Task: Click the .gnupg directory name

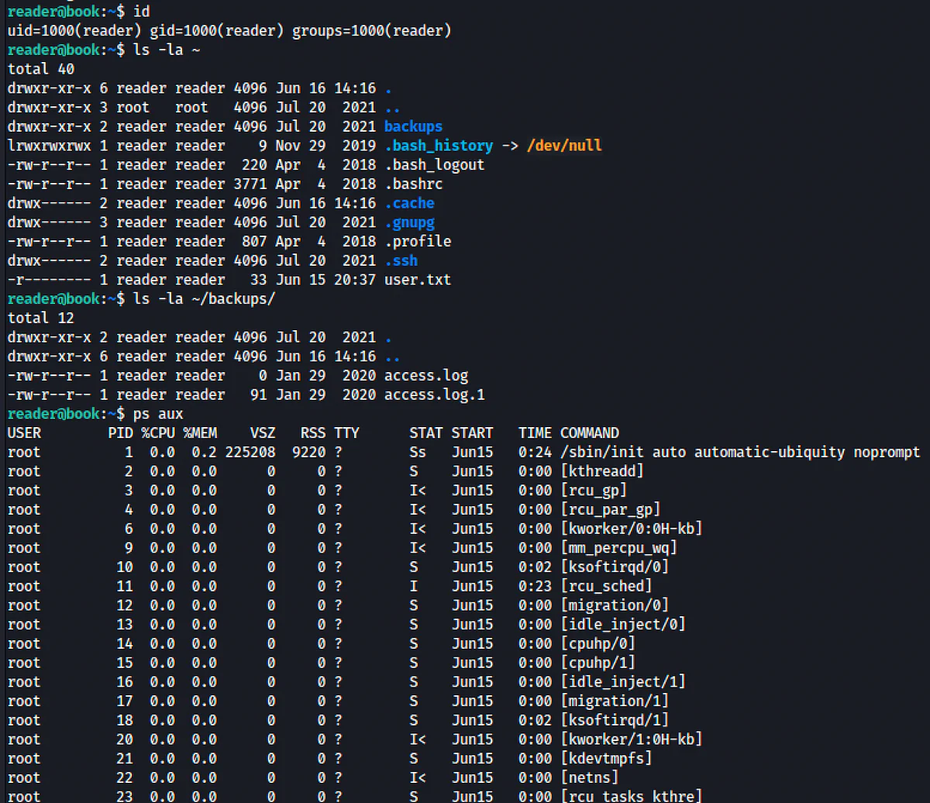Action: (409, 222)
